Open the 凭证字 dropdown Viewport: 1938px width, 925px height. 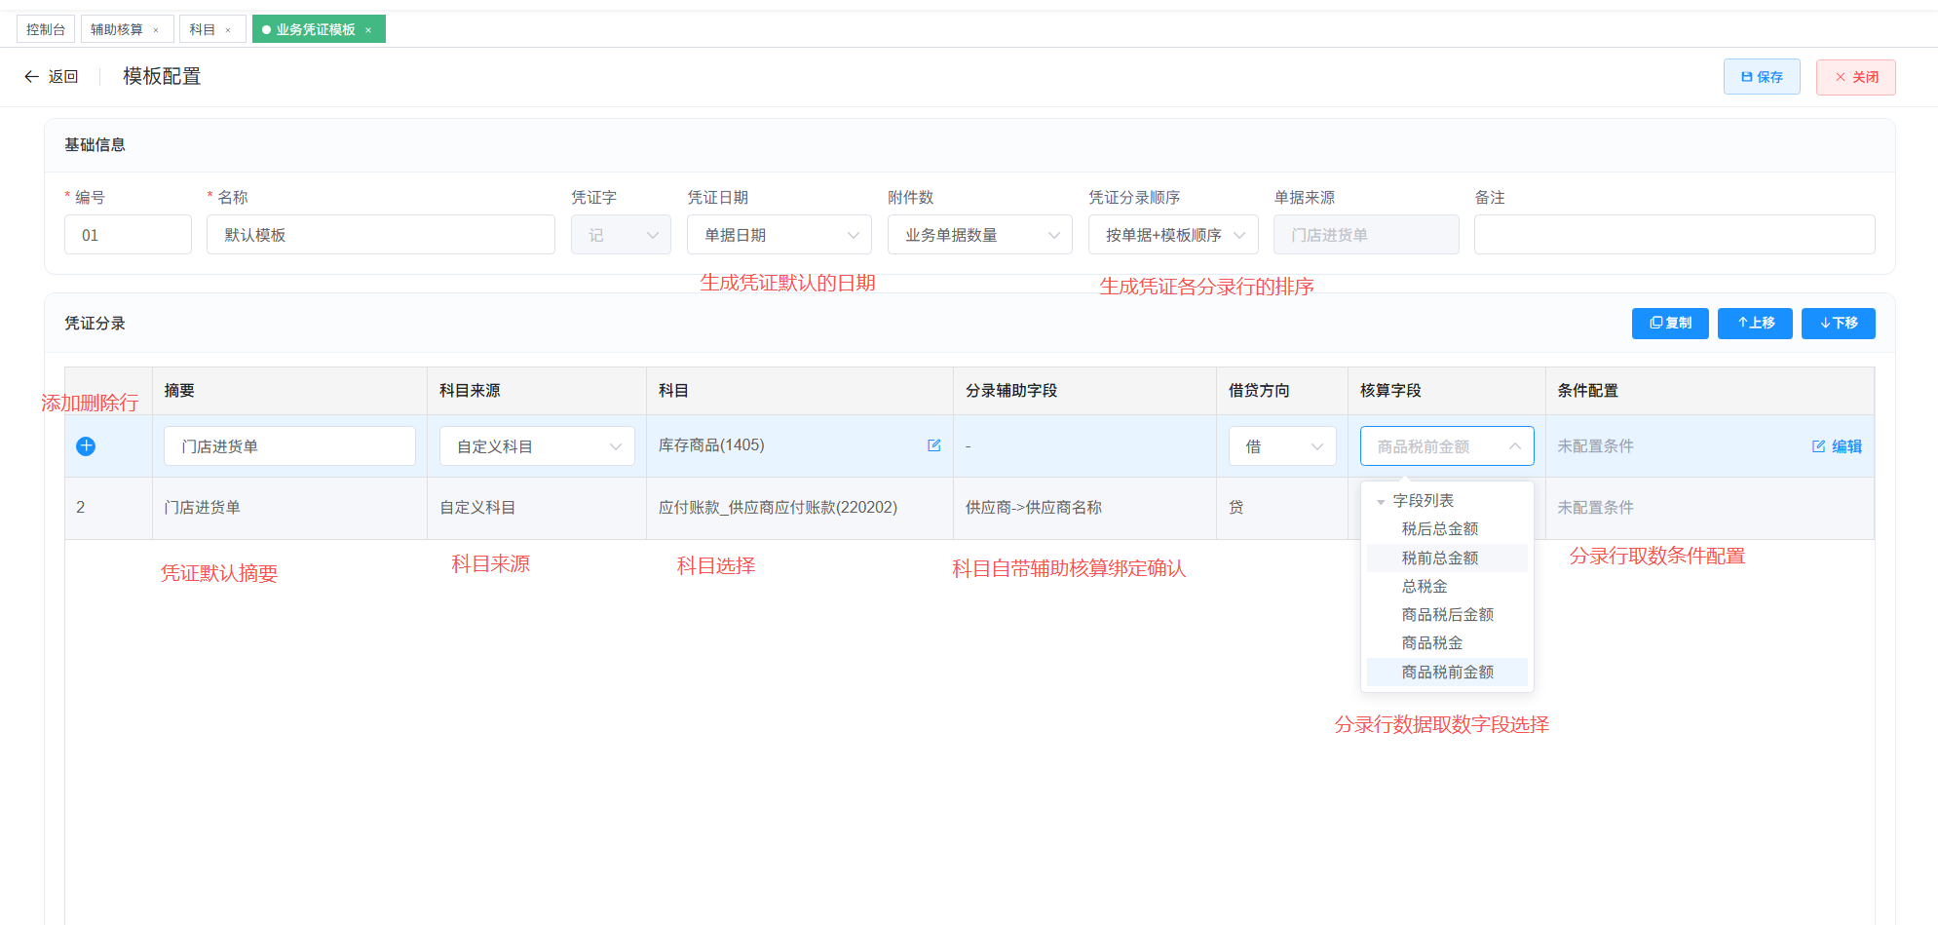tap(621, 235)
